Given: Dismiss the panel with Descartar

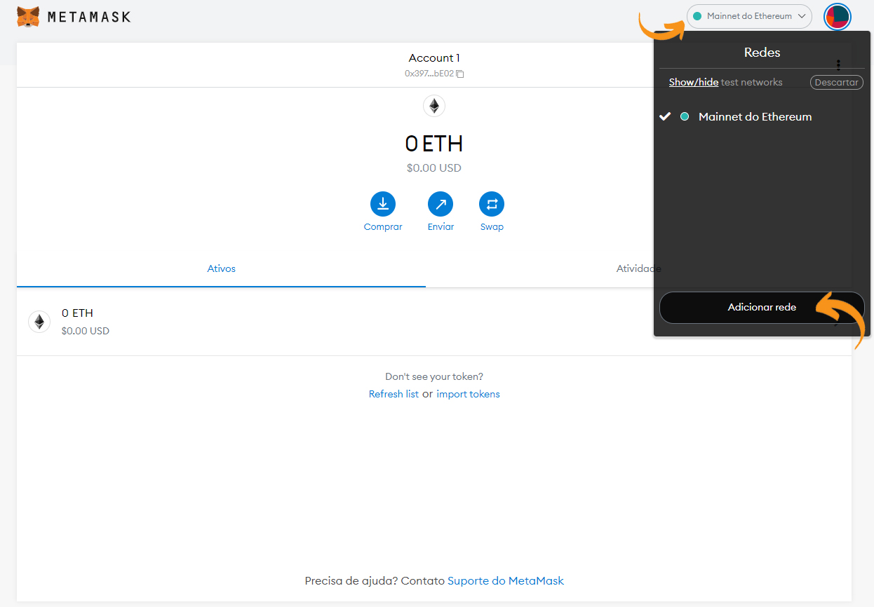Looking at the screenshot, I should tap(836, 82).
